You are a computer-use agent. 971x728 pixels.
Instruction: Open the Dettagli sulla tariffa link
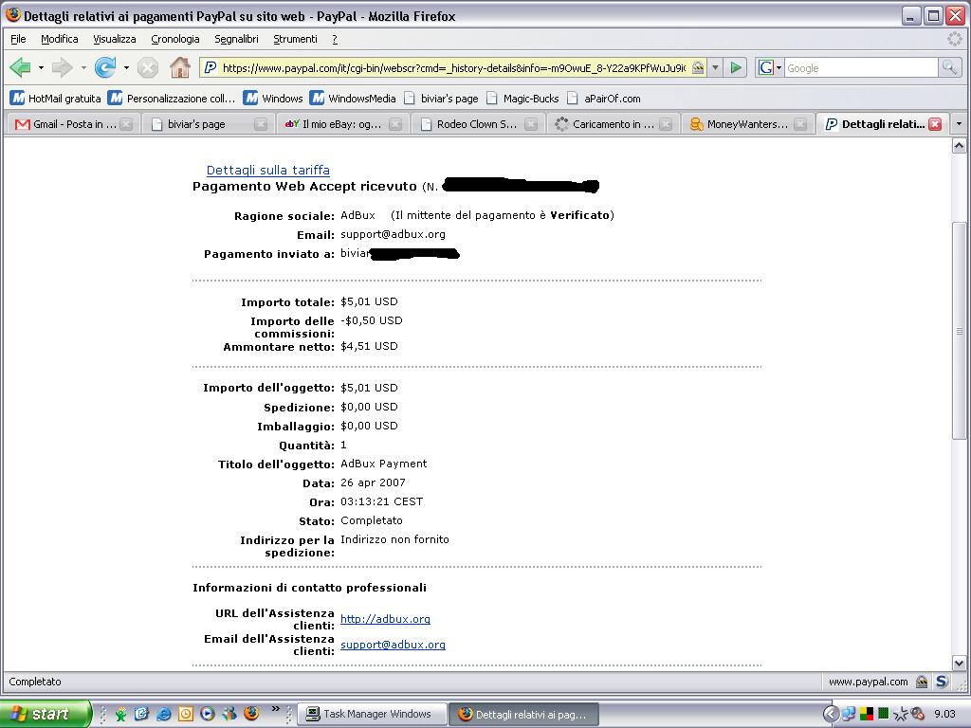click(x=268, y=171)
